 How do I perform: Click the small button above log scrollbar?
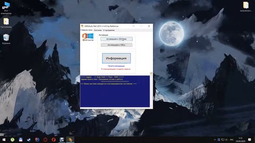point(151,73)
